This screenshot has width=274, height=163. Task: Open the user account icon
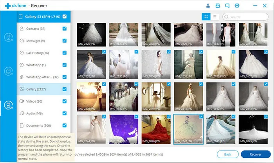pyautogui.click(x=208, y=5)
